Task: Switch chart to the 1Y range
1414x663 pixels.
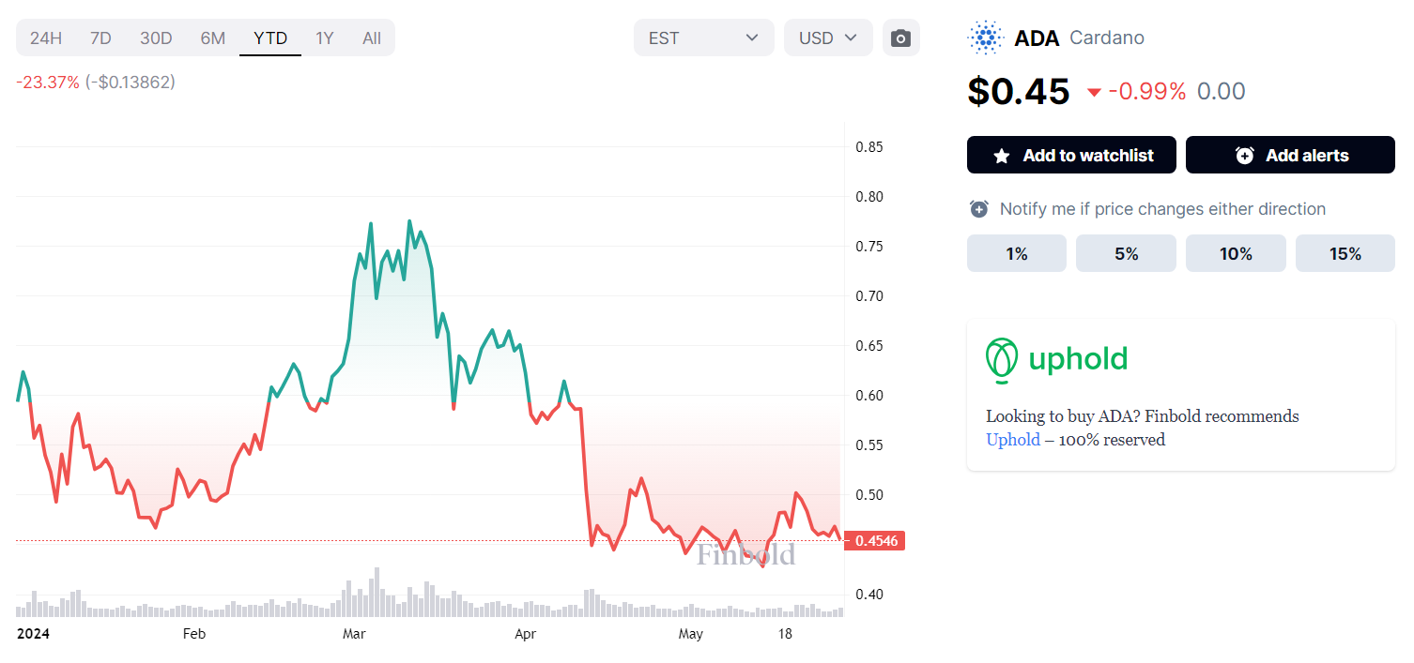Action: pos(324,38)
